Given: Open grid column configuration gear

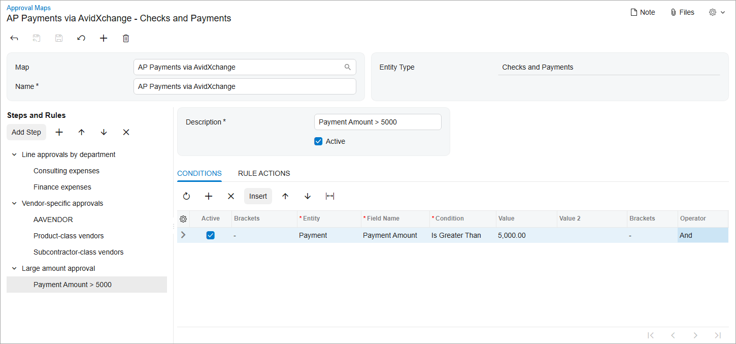Looking at the screenshot, I should point(183,219).
